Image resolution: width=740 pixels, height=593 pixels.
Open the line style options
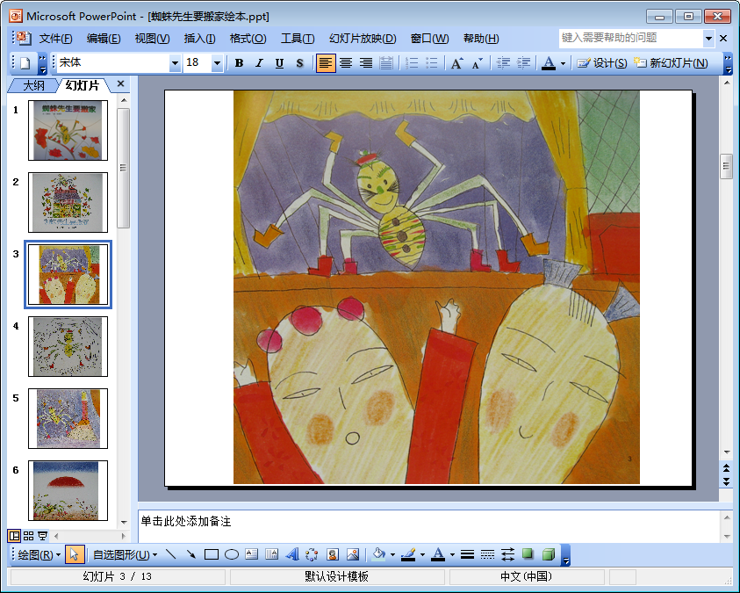coord(467,554)
